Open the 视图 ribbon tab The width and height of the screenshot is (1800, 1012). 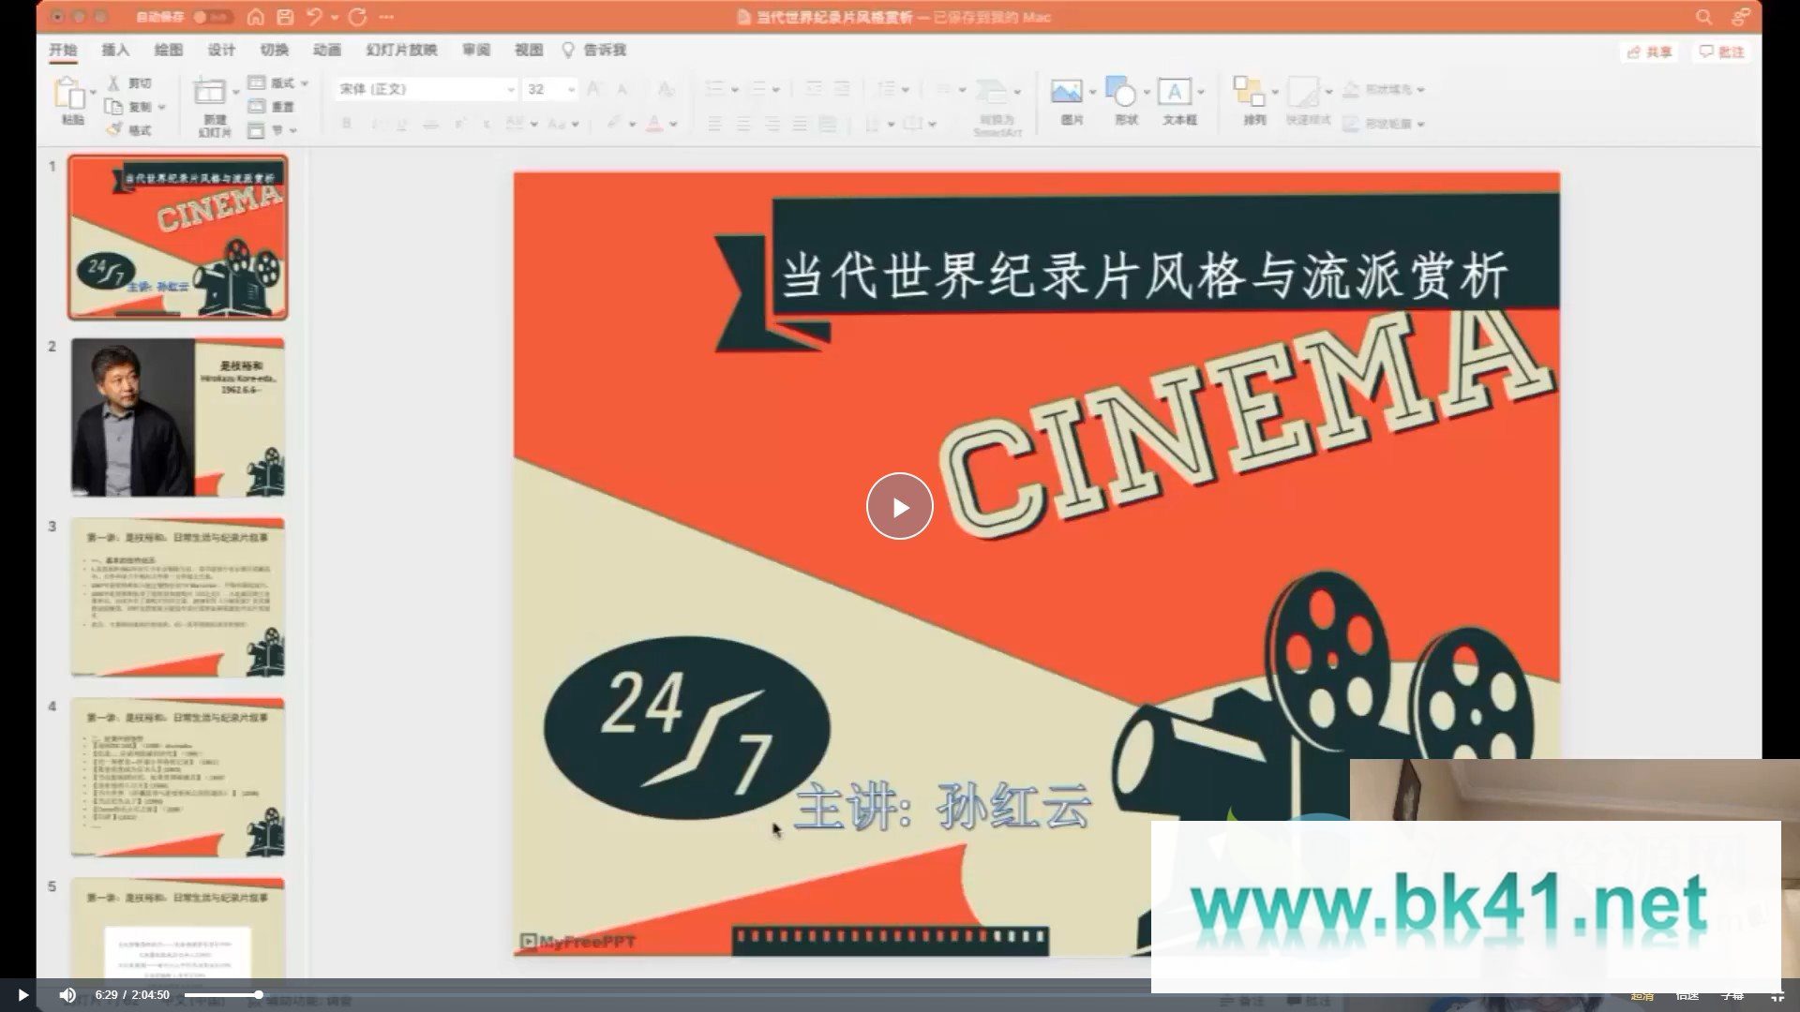pos(529,50)
